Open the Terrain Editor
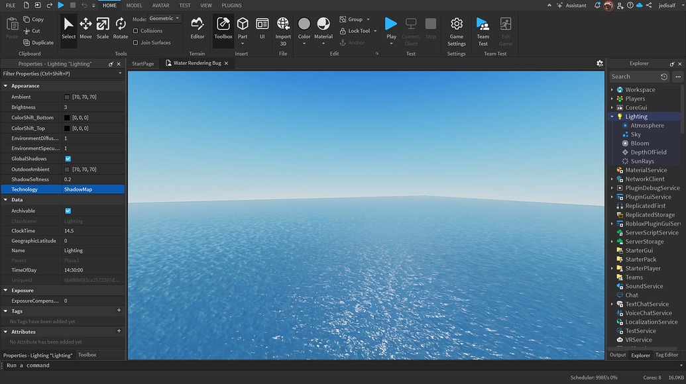Image resolution: width=686 pixels, height=384 pixels. (x=198, y=29)
